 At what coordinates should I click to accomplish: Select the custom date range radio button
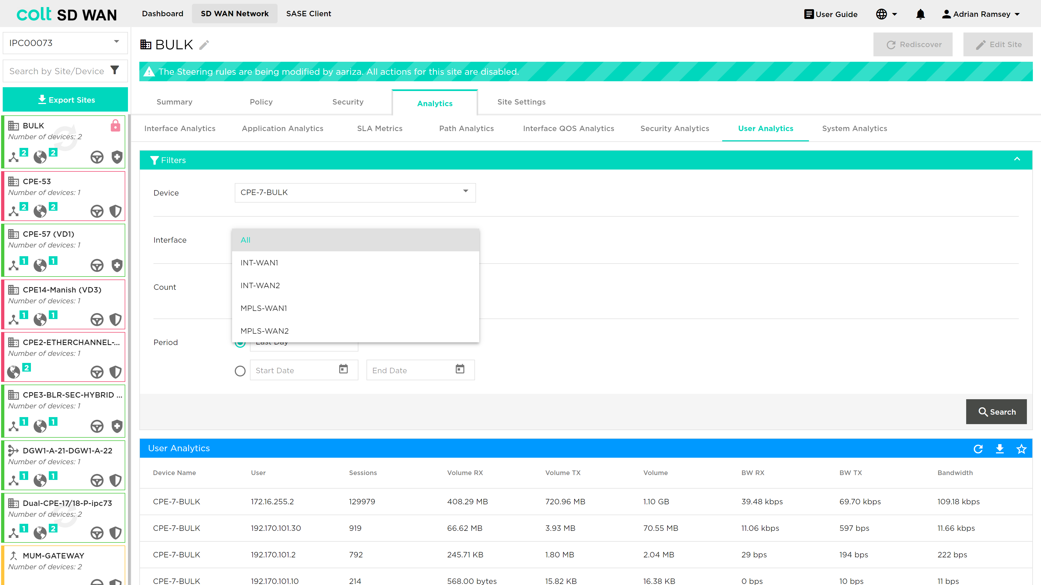240,370
